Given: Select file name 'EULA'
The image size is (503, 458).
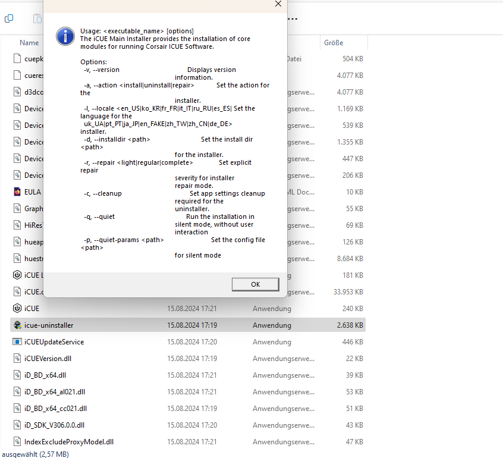Looking at the screenshot, I should click(33, 192).
